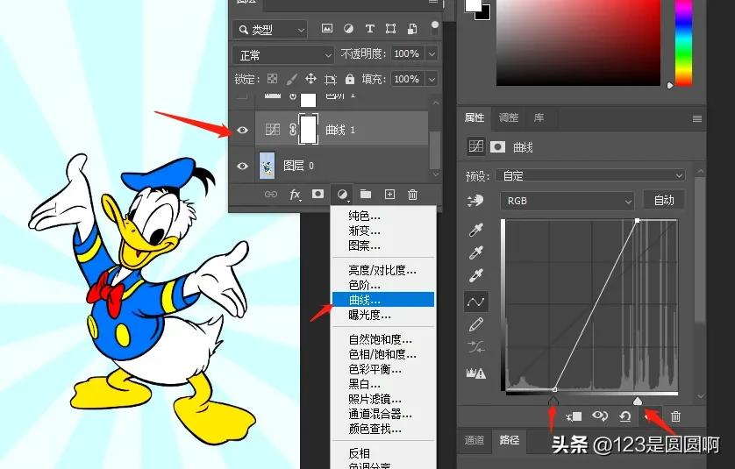Click the view previous state icon

point(600,416)
